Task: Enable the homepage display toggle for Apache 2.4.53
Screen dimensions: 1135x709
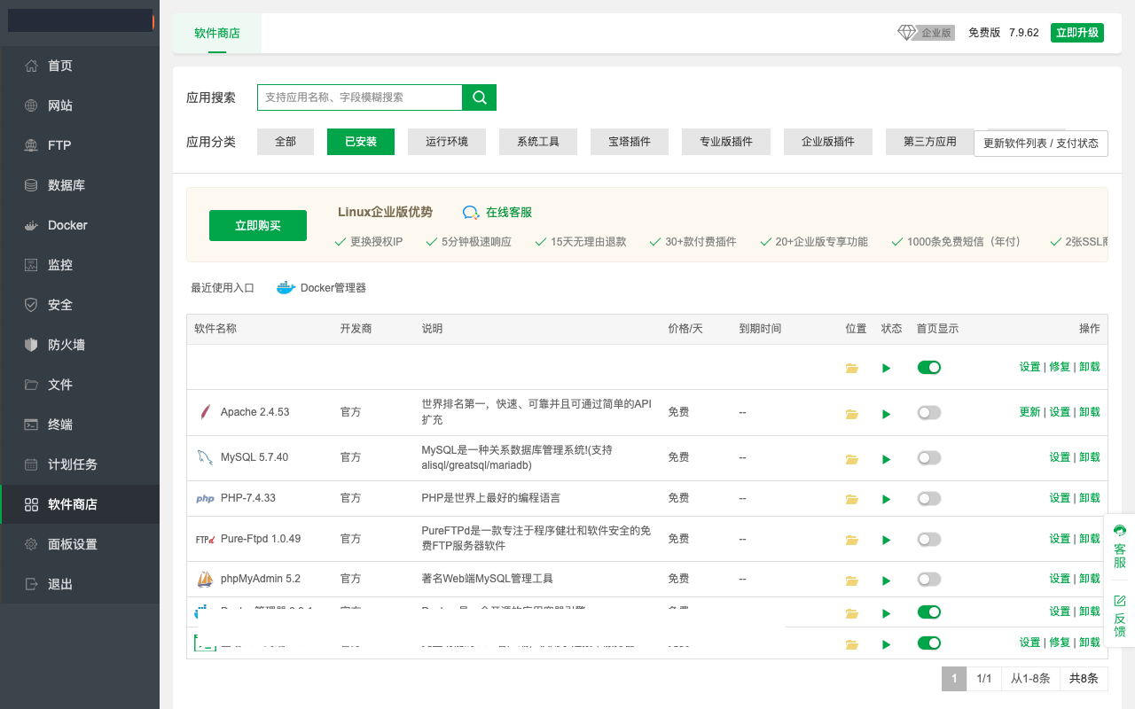Action: coord(928,412)
